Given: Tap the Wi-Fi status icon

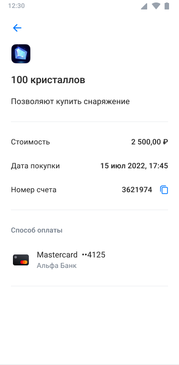Looking at the screenshot, I should 156,6.
